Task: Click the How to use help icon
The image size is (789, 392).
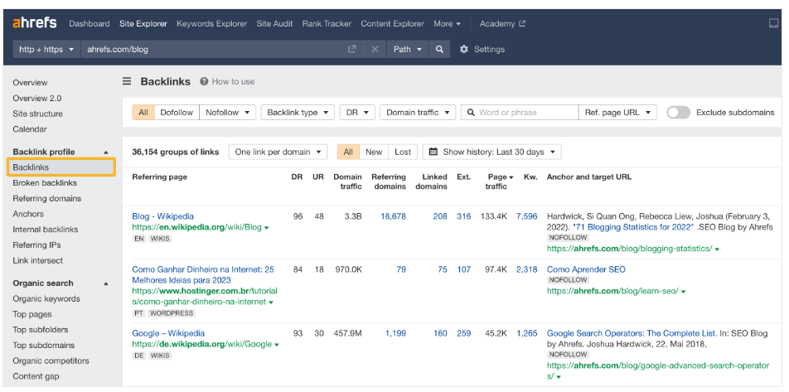Action: click(204, 81)
